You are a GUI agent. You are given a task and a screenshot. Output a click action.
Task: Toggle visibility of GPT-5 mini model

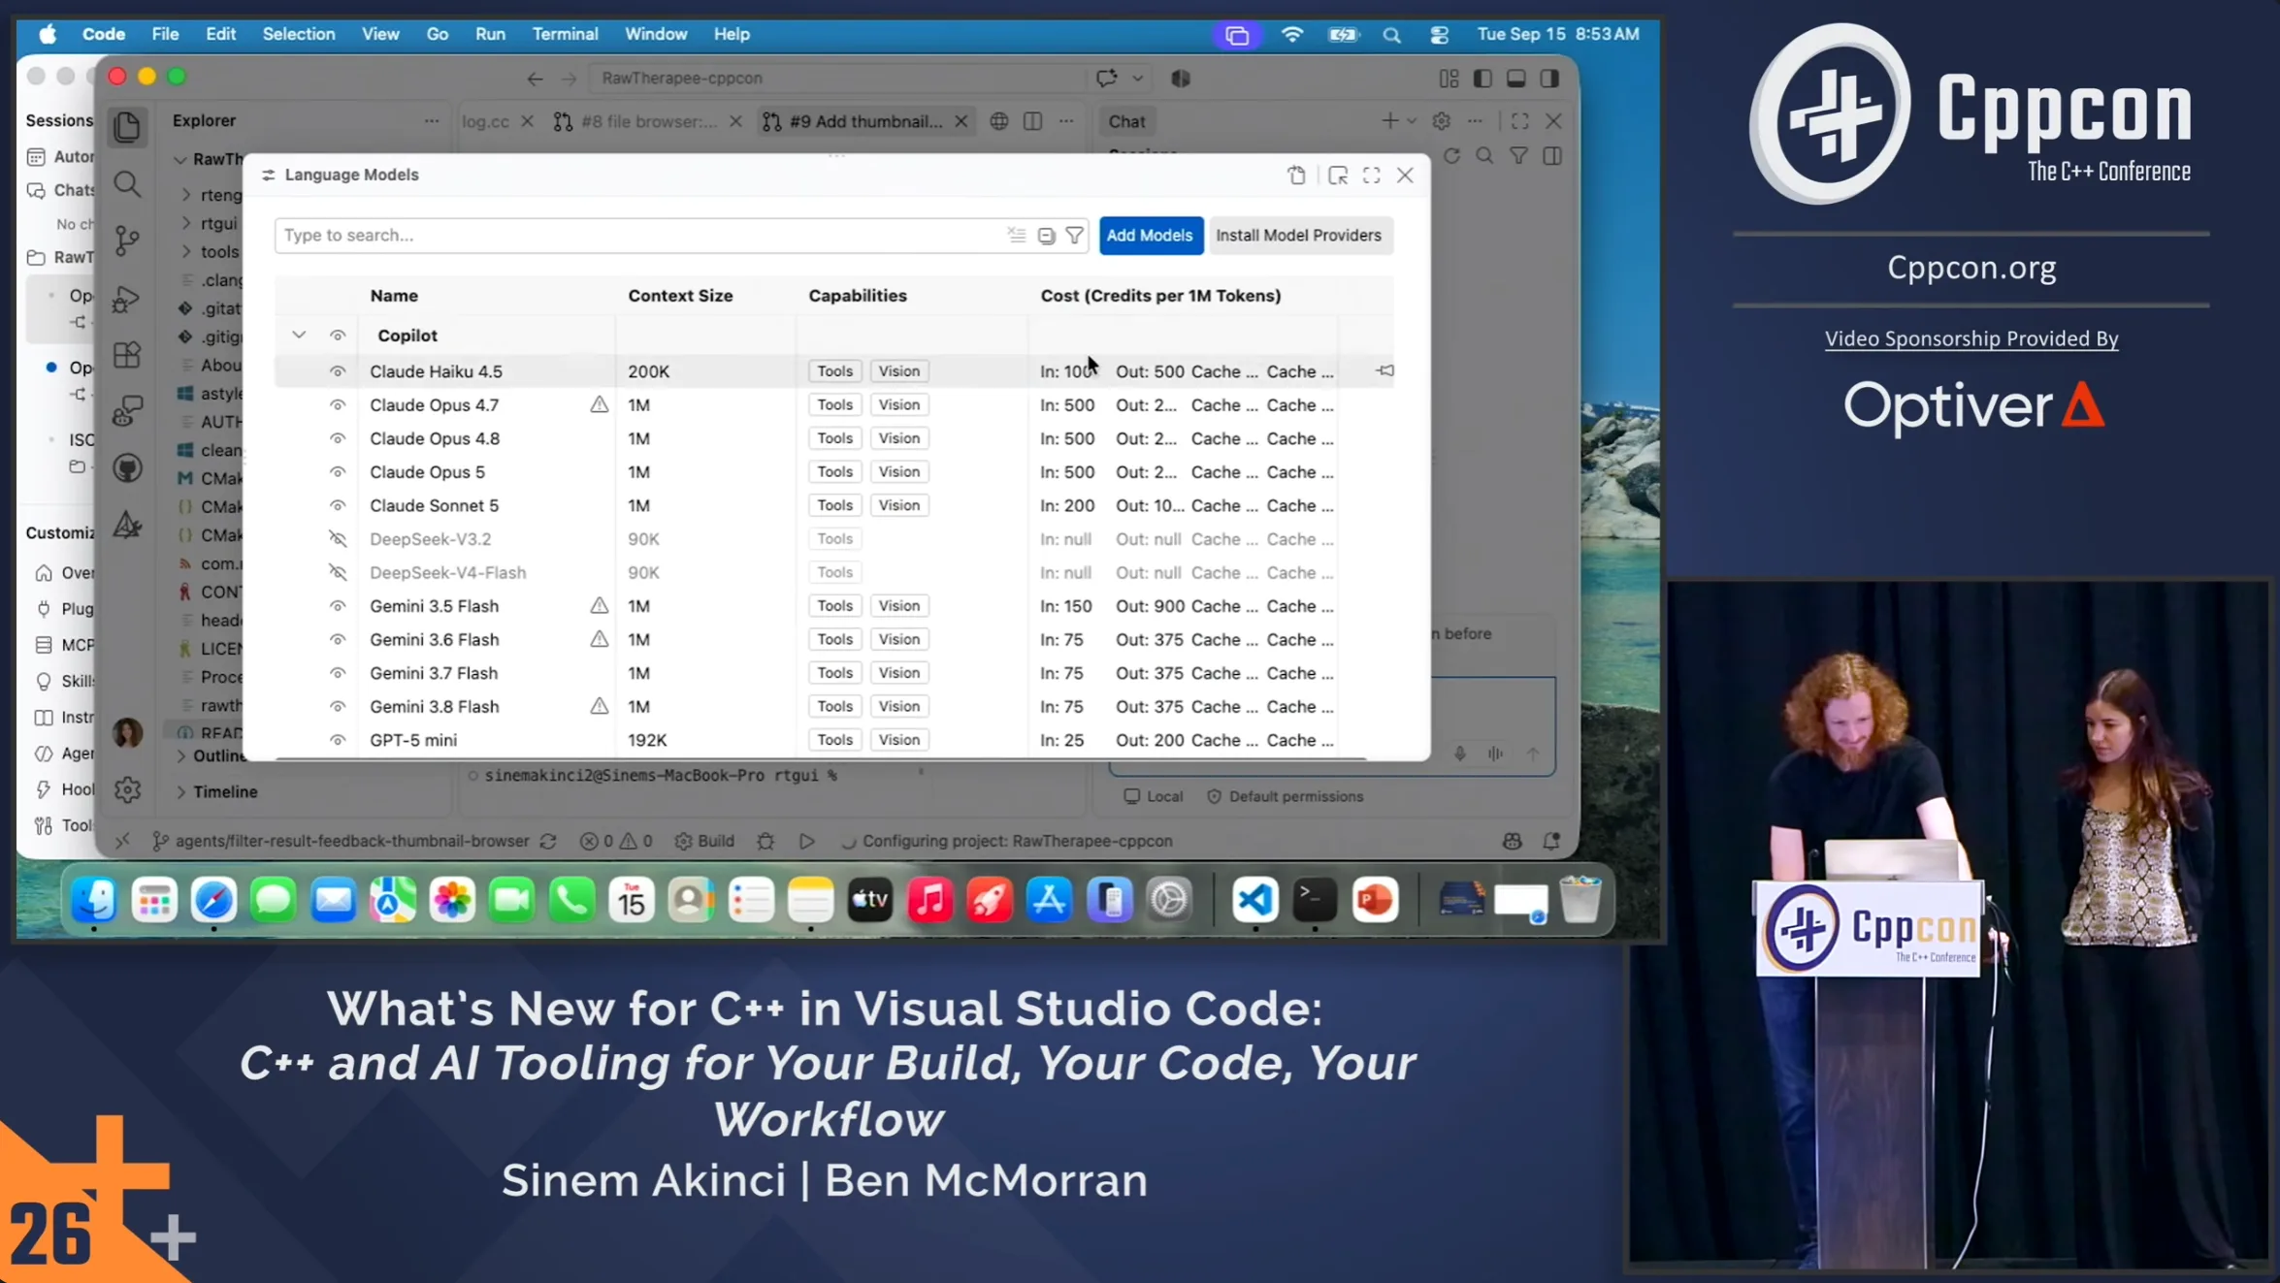[337, 740]
